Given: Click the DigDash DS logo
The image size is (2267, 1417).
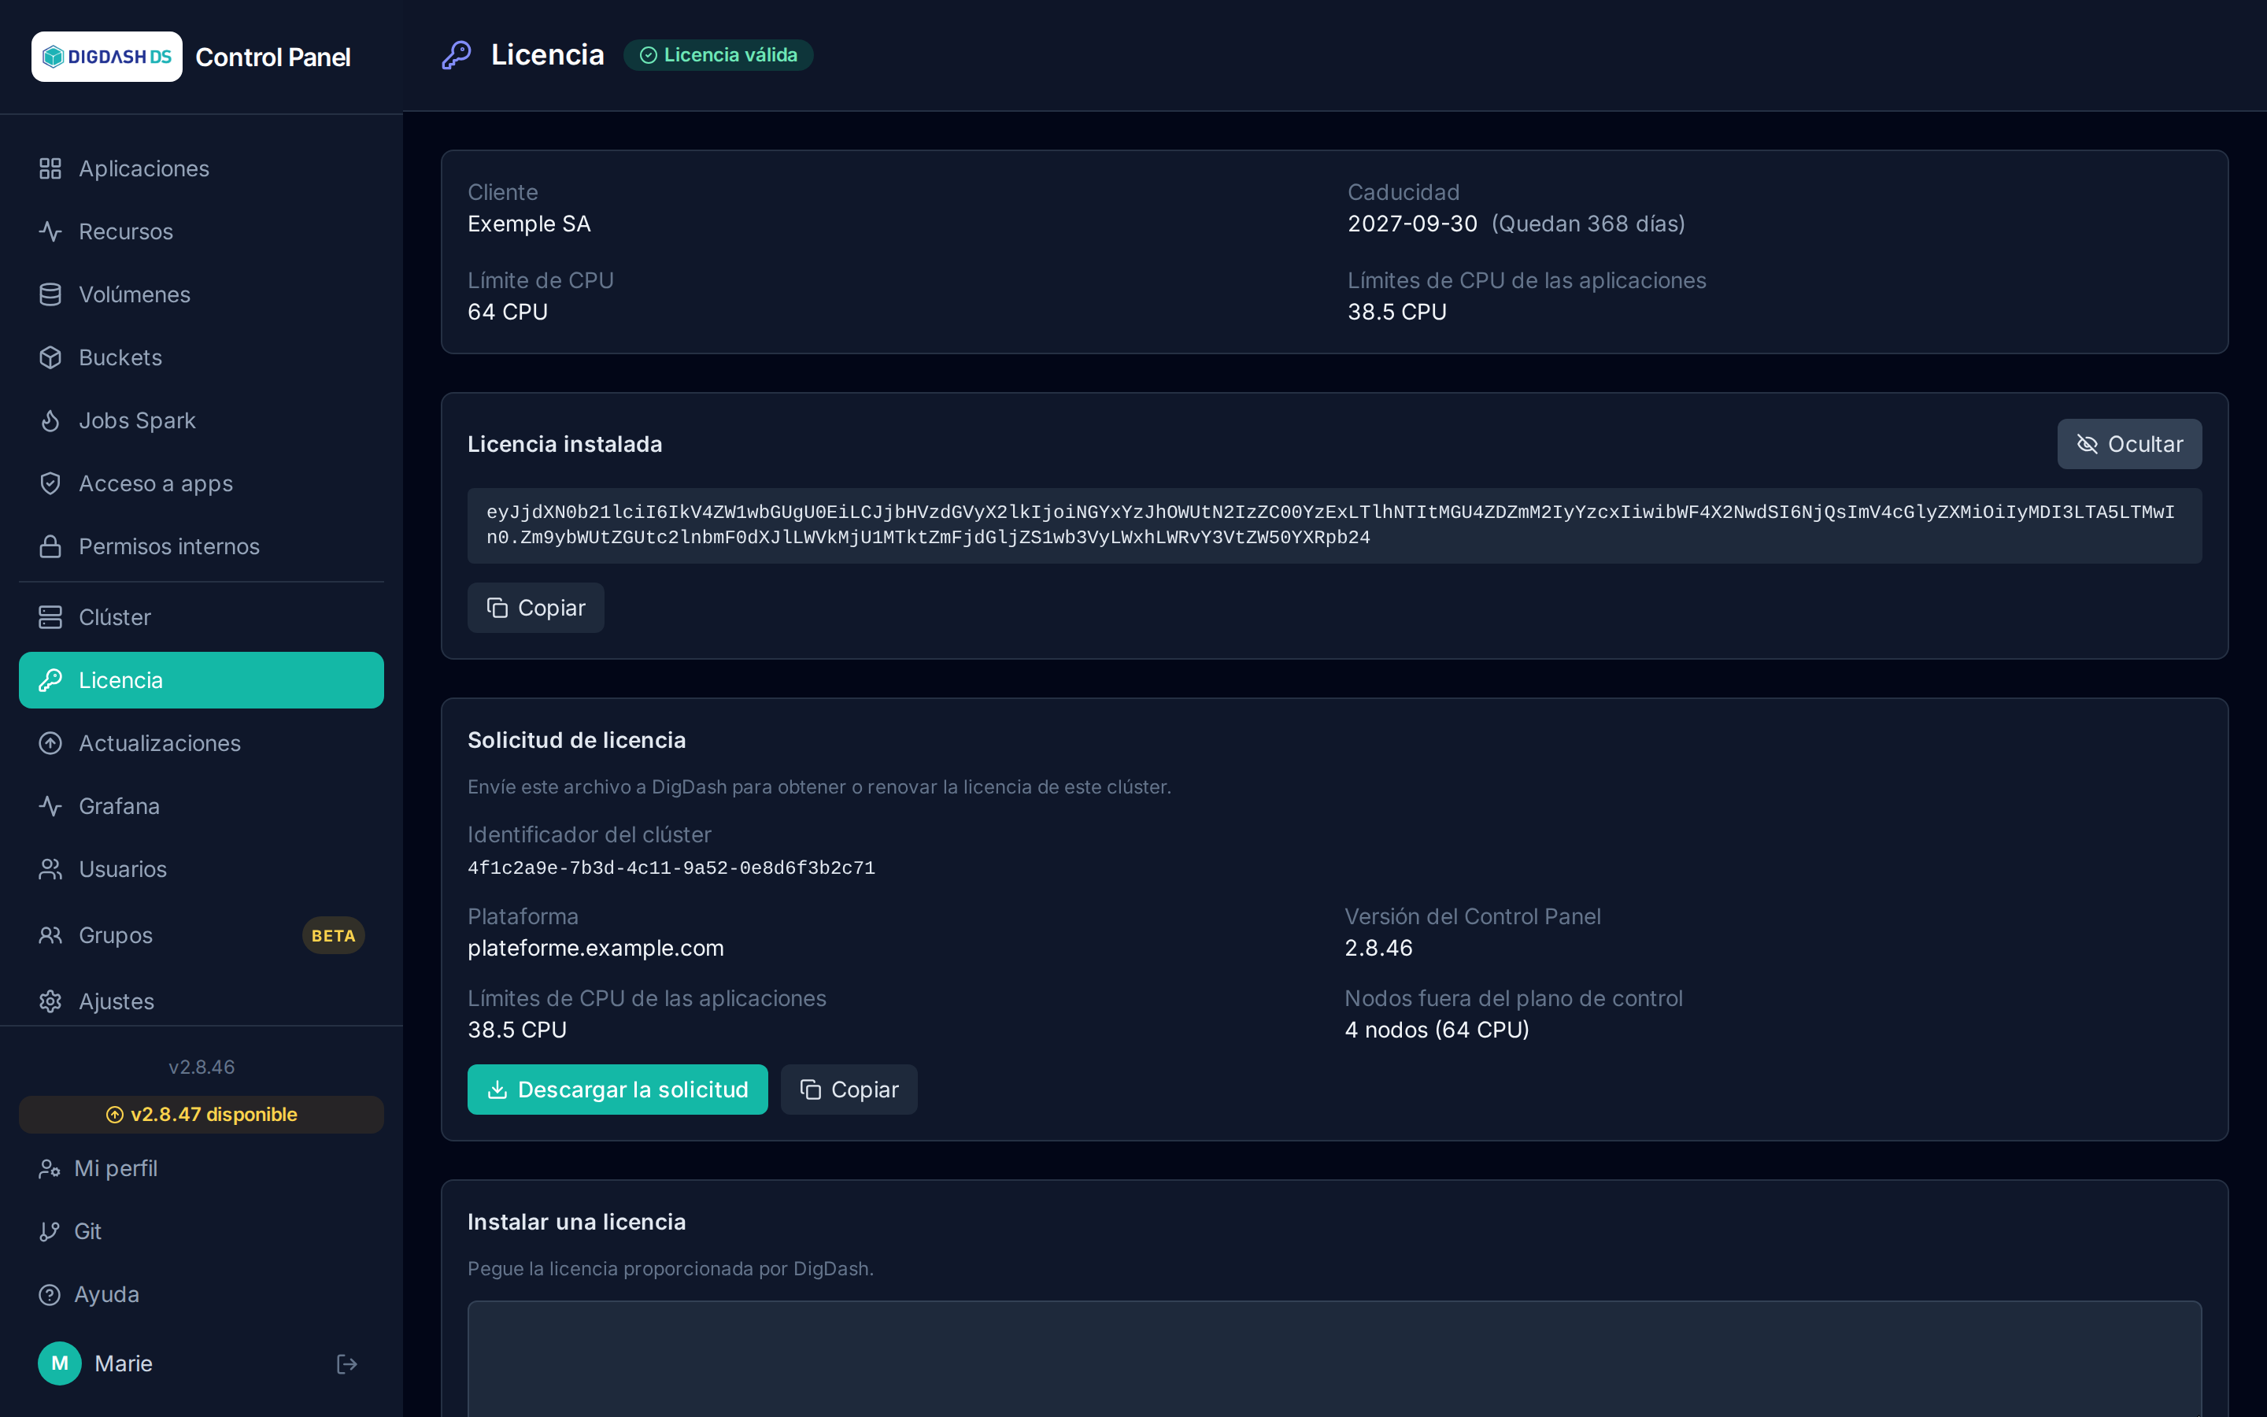Looking at the screenshot, I should click(107, 56).
